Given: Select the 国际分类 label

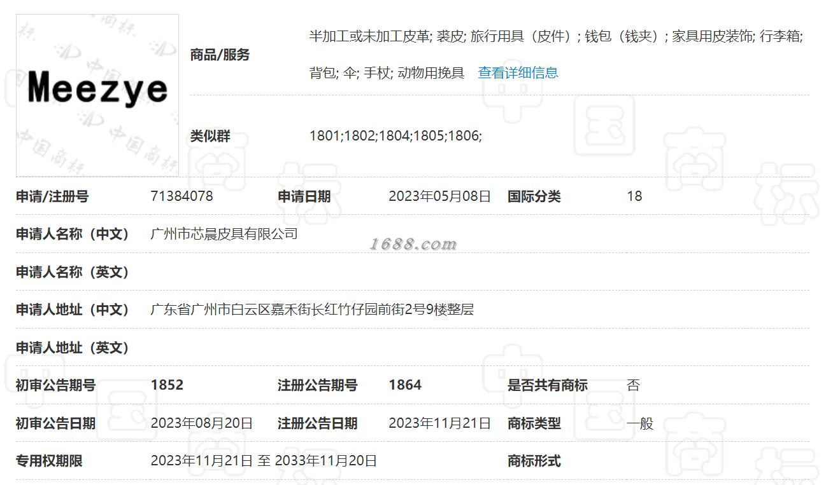Looking at the screenshot, I should pyautogui.click(x=534, y=196).
